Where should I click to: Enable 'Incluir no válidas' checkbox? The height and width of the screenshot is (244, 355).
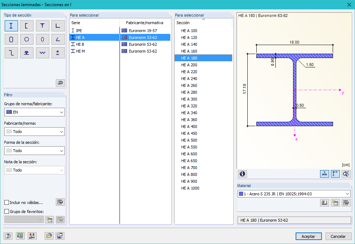pyautogui.click(x=7, y=203)
